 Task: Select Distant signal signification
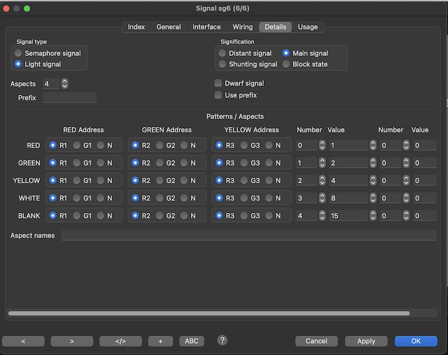point(222,53)
